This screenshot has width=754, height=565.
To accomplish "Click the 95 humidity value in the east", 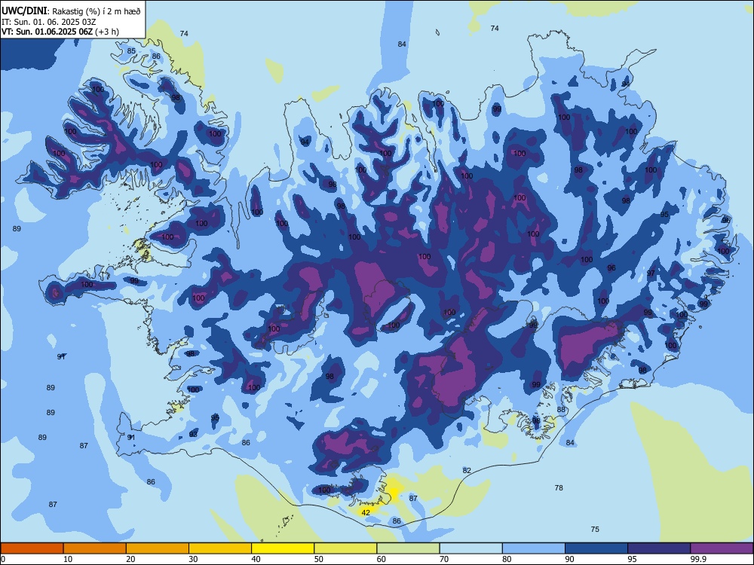I will coord(664,214).
